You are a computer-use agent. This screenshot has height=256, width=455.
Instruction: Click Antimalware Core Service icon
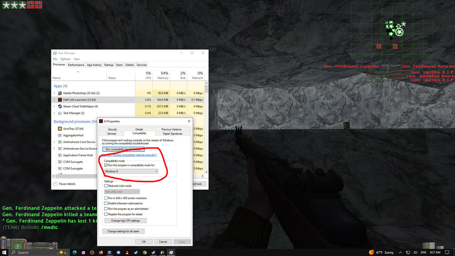click(x=60, y=142)
